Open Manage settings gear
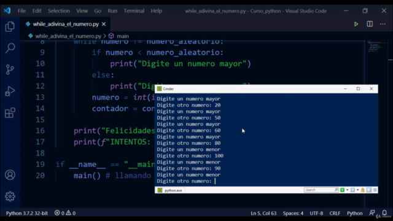 click(10, 196)
